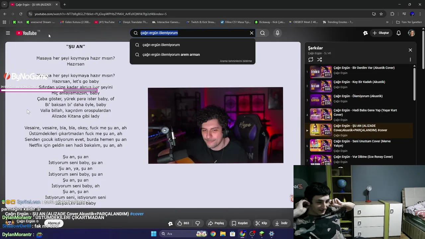Click the Oluştur create button
The height and width of the screenshot is (239, 425).
(x=381, y=33)
